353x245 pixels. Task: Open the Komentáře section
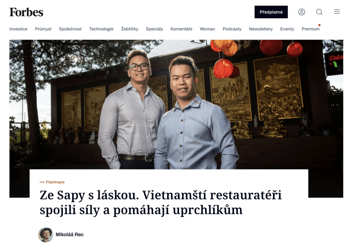[181, 29]
